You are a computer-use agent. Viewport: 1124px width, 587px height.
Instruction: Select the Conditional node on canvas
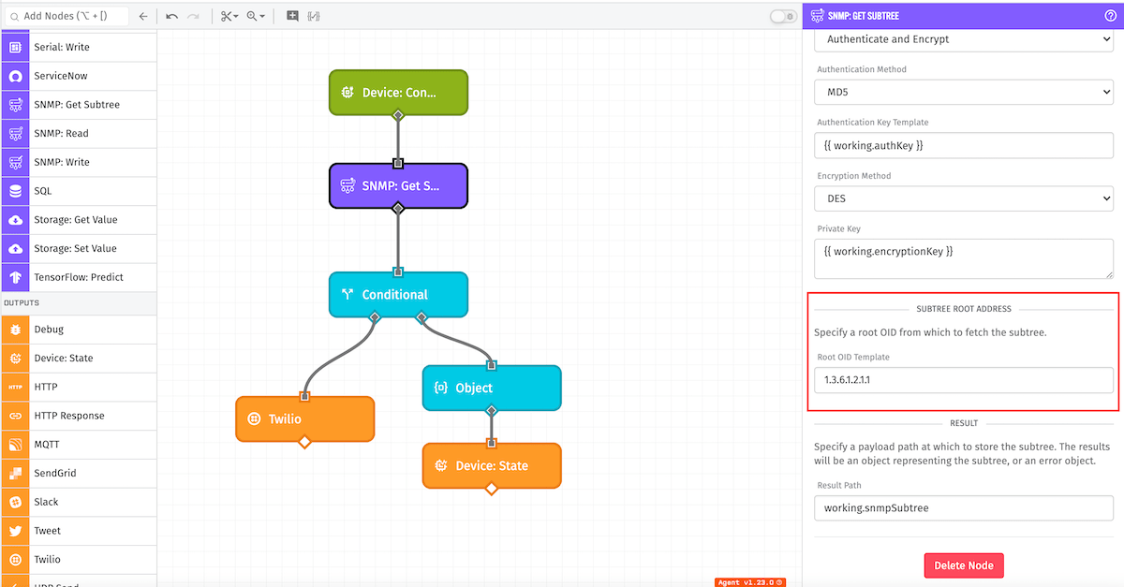[398, 294]
